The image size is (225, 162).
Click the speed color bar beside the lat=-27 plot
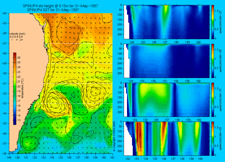click(213, 22)
